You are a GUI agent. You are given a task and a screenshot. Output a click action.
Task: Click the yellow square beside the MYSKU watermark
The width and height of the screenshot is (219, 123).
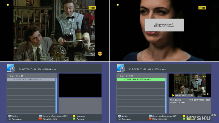point(184,116)
